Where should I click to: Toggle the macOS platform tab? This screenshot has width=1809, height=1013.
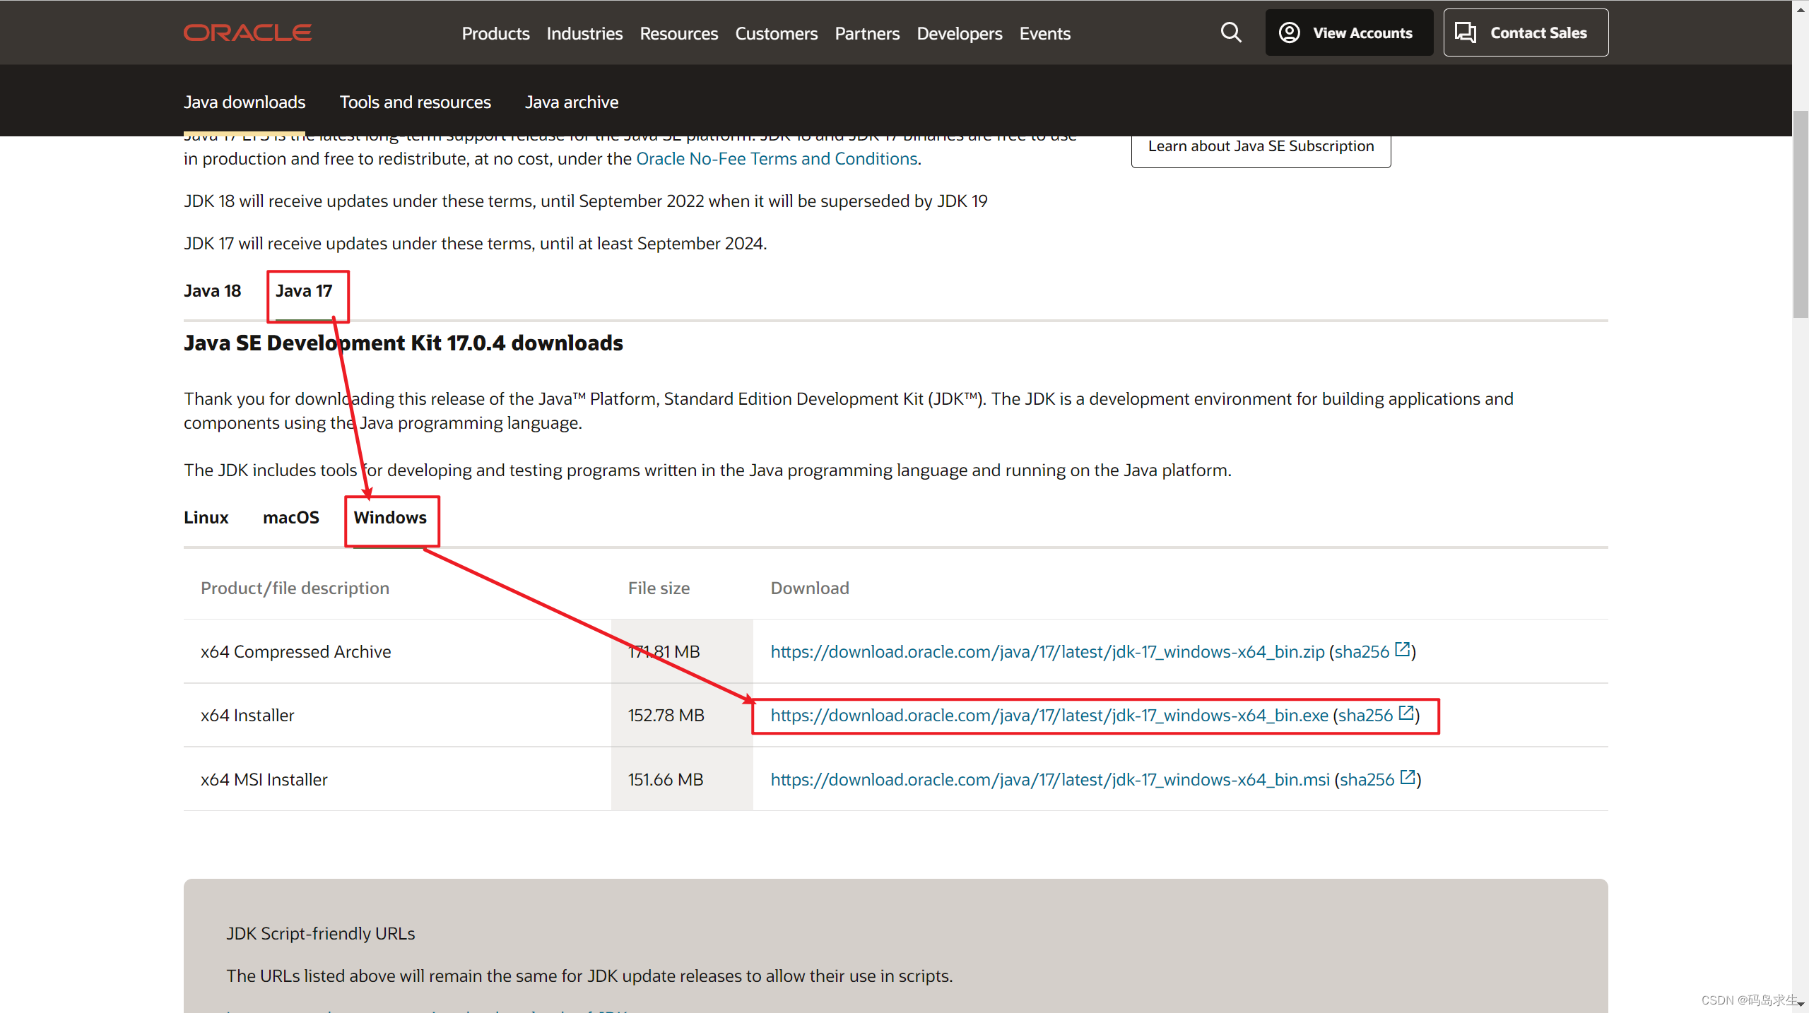[x=290, y=516]
